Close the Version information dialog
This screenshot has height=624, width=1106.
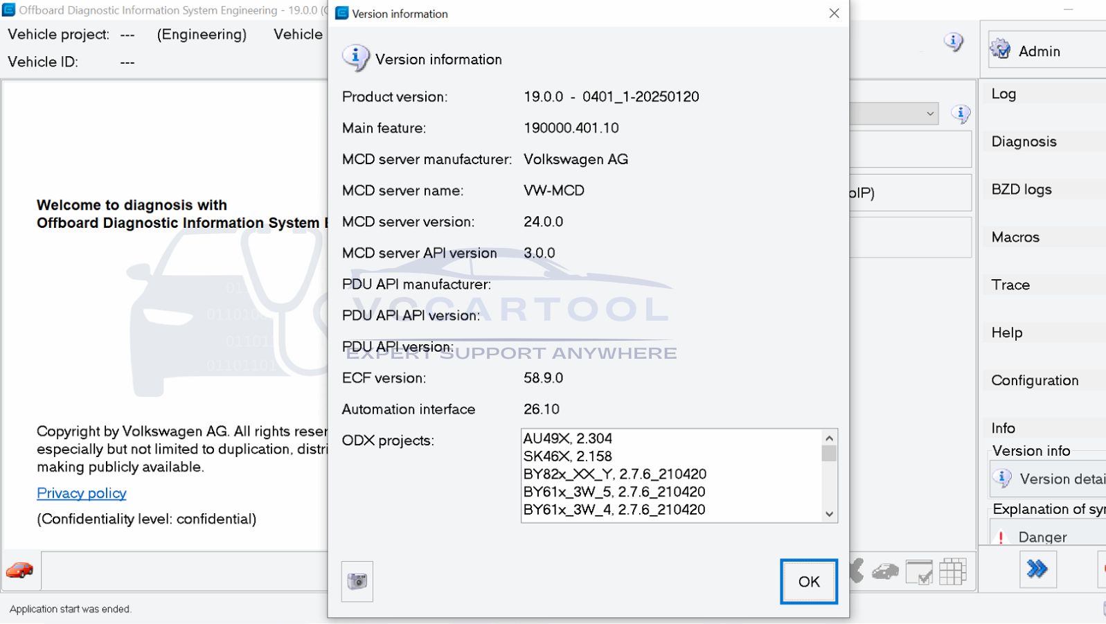(x=834, y=13)
